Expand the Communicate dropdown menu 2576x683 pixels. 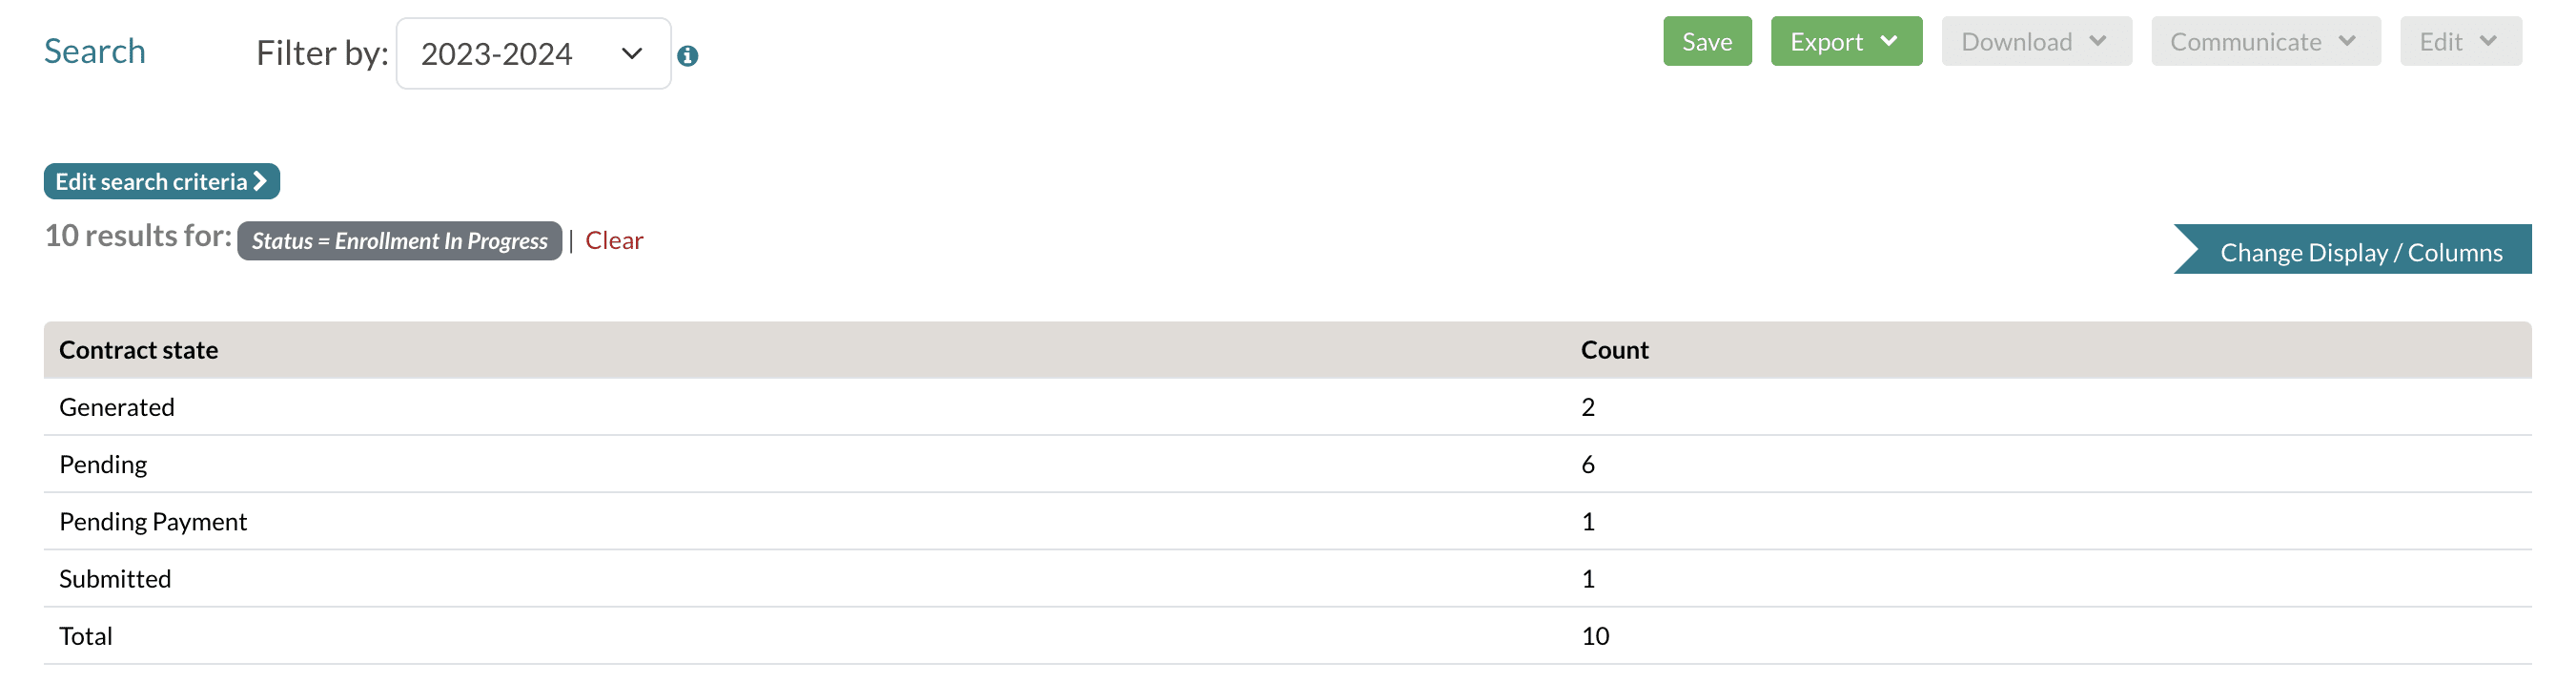tap(2264, 42)
